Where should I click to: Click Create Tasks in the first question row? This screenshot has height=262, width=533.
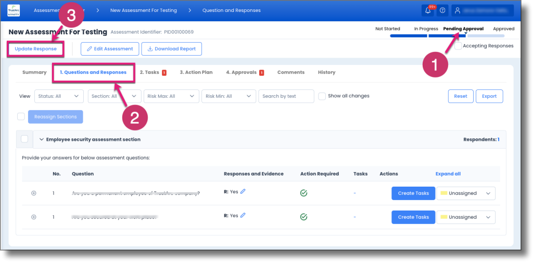click(x=413, y=193)
